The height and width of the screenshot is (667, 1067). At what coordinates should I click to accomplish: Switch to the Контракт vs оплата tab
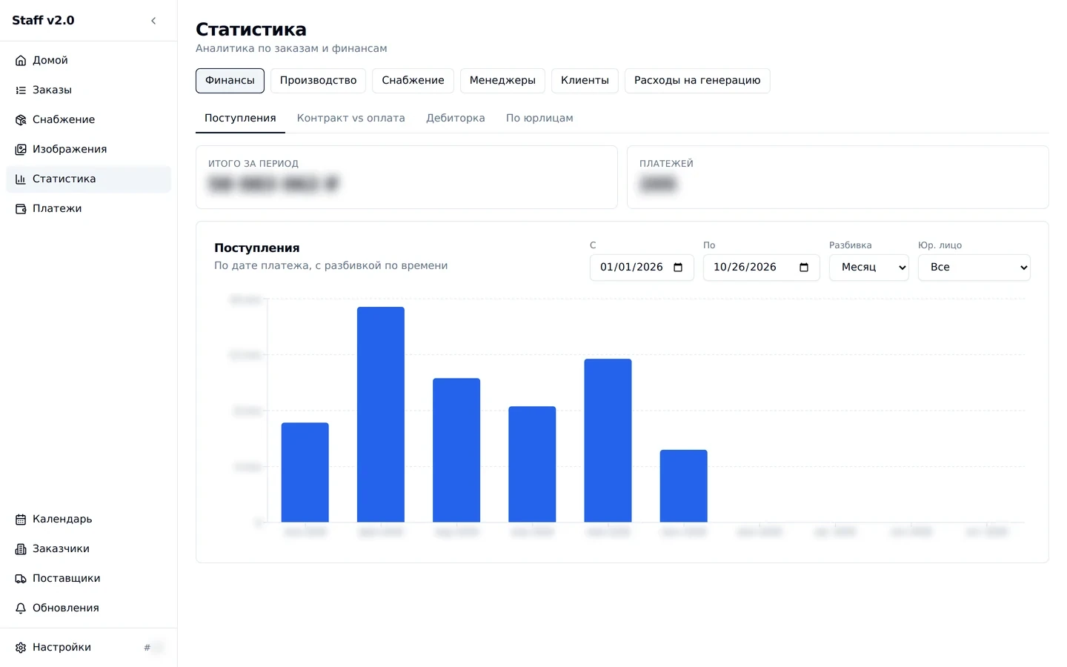point(351,119)
